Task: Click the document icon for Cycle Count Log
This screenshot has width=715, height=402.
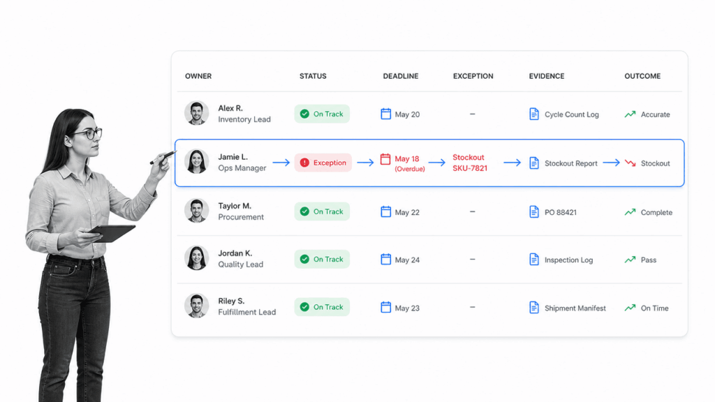Action: pyautogui.click(x=534, y=114)
